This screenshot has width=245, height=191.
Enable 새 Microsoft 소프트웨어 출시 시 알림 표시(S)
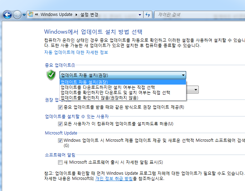click(x=60, y=163)
